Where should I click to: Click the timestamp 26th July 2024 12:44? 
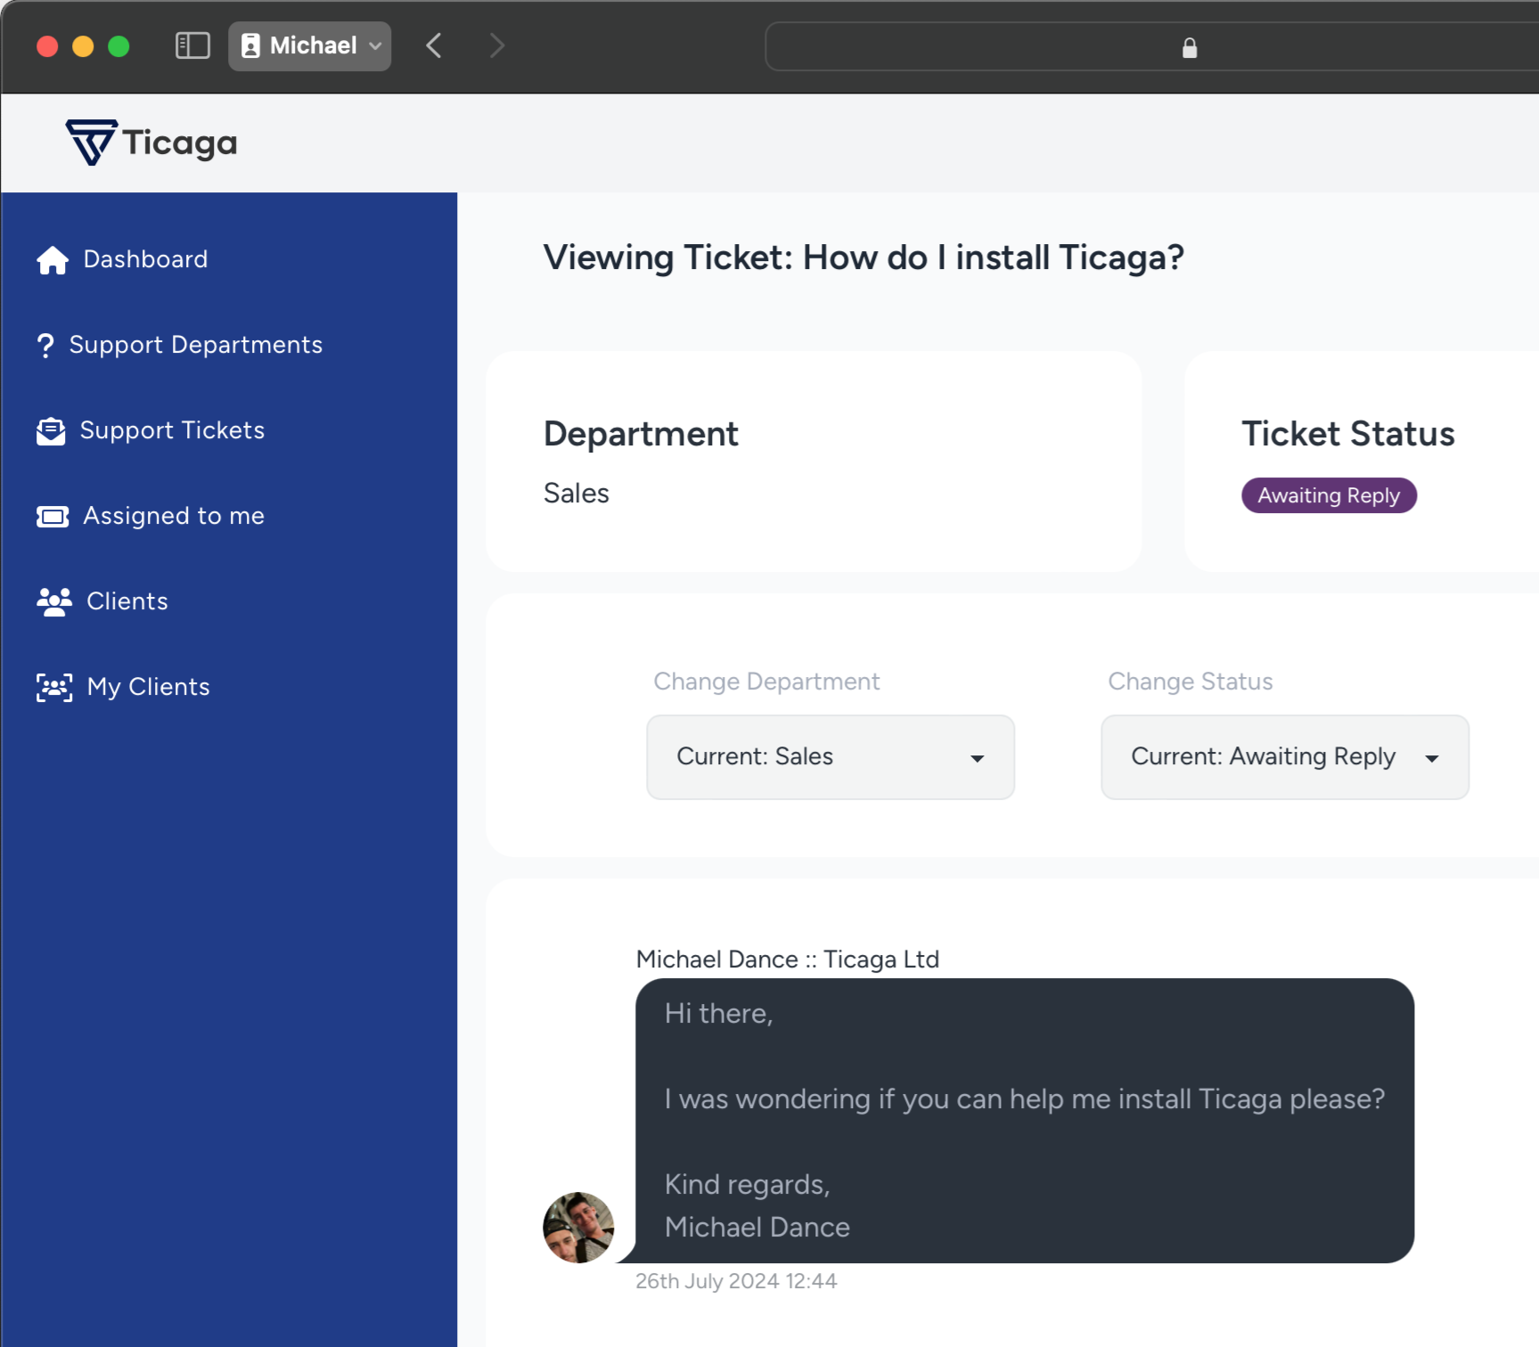(736, 1281)
